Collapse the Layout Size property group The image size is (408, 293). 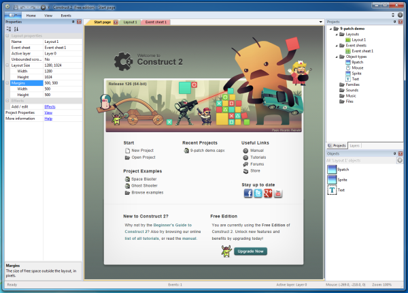click(7, 65)
